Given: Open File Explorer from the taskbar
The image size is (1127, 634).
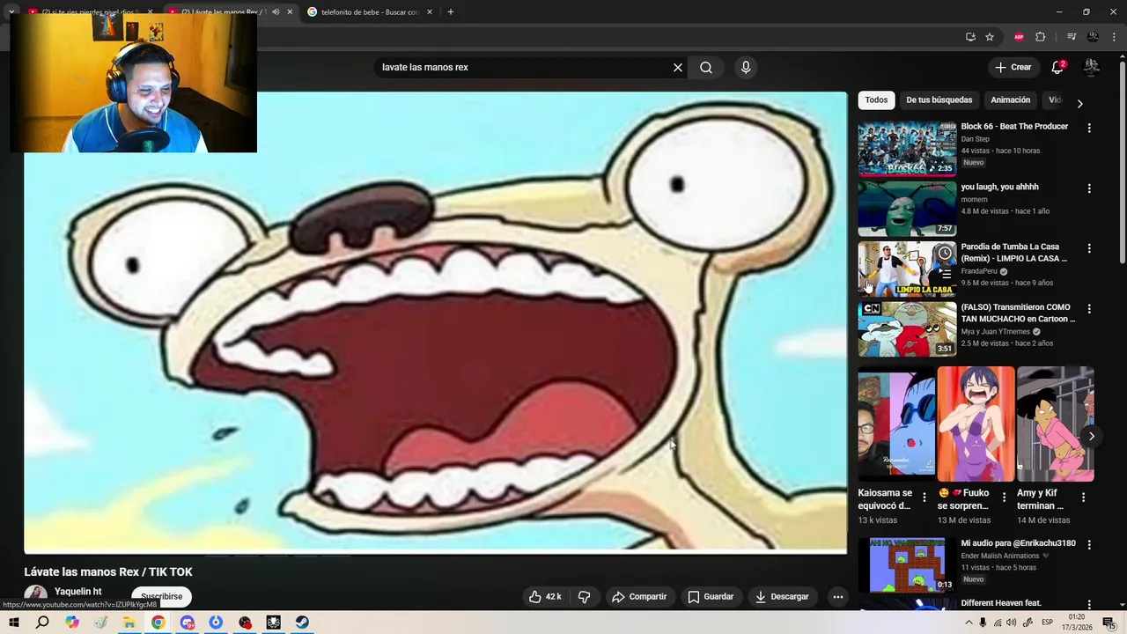Looking at the screenshot, I should point(129,623).
